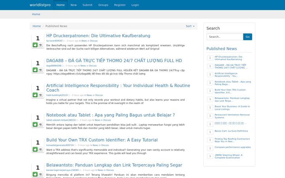Click News category under DAGA88 post
This screenshot has height=178, width=285.
coord(83,66)
